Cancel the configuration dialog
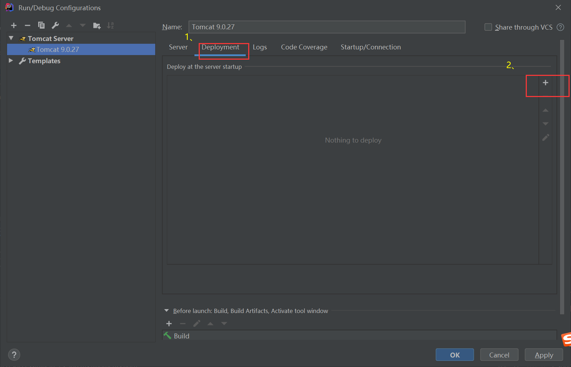The image size is (571, 367). (x=499, y=355)
